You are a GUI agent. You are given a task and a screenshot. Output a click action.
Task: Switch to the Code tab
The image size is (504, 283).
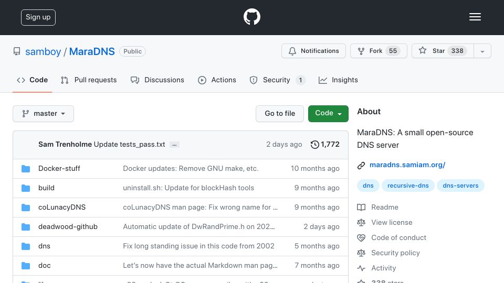point(32,80)
